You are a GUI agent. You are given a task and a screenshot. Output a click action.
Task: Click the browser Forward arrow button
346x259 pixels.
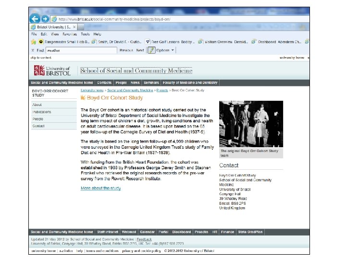(x=45, y=19)
